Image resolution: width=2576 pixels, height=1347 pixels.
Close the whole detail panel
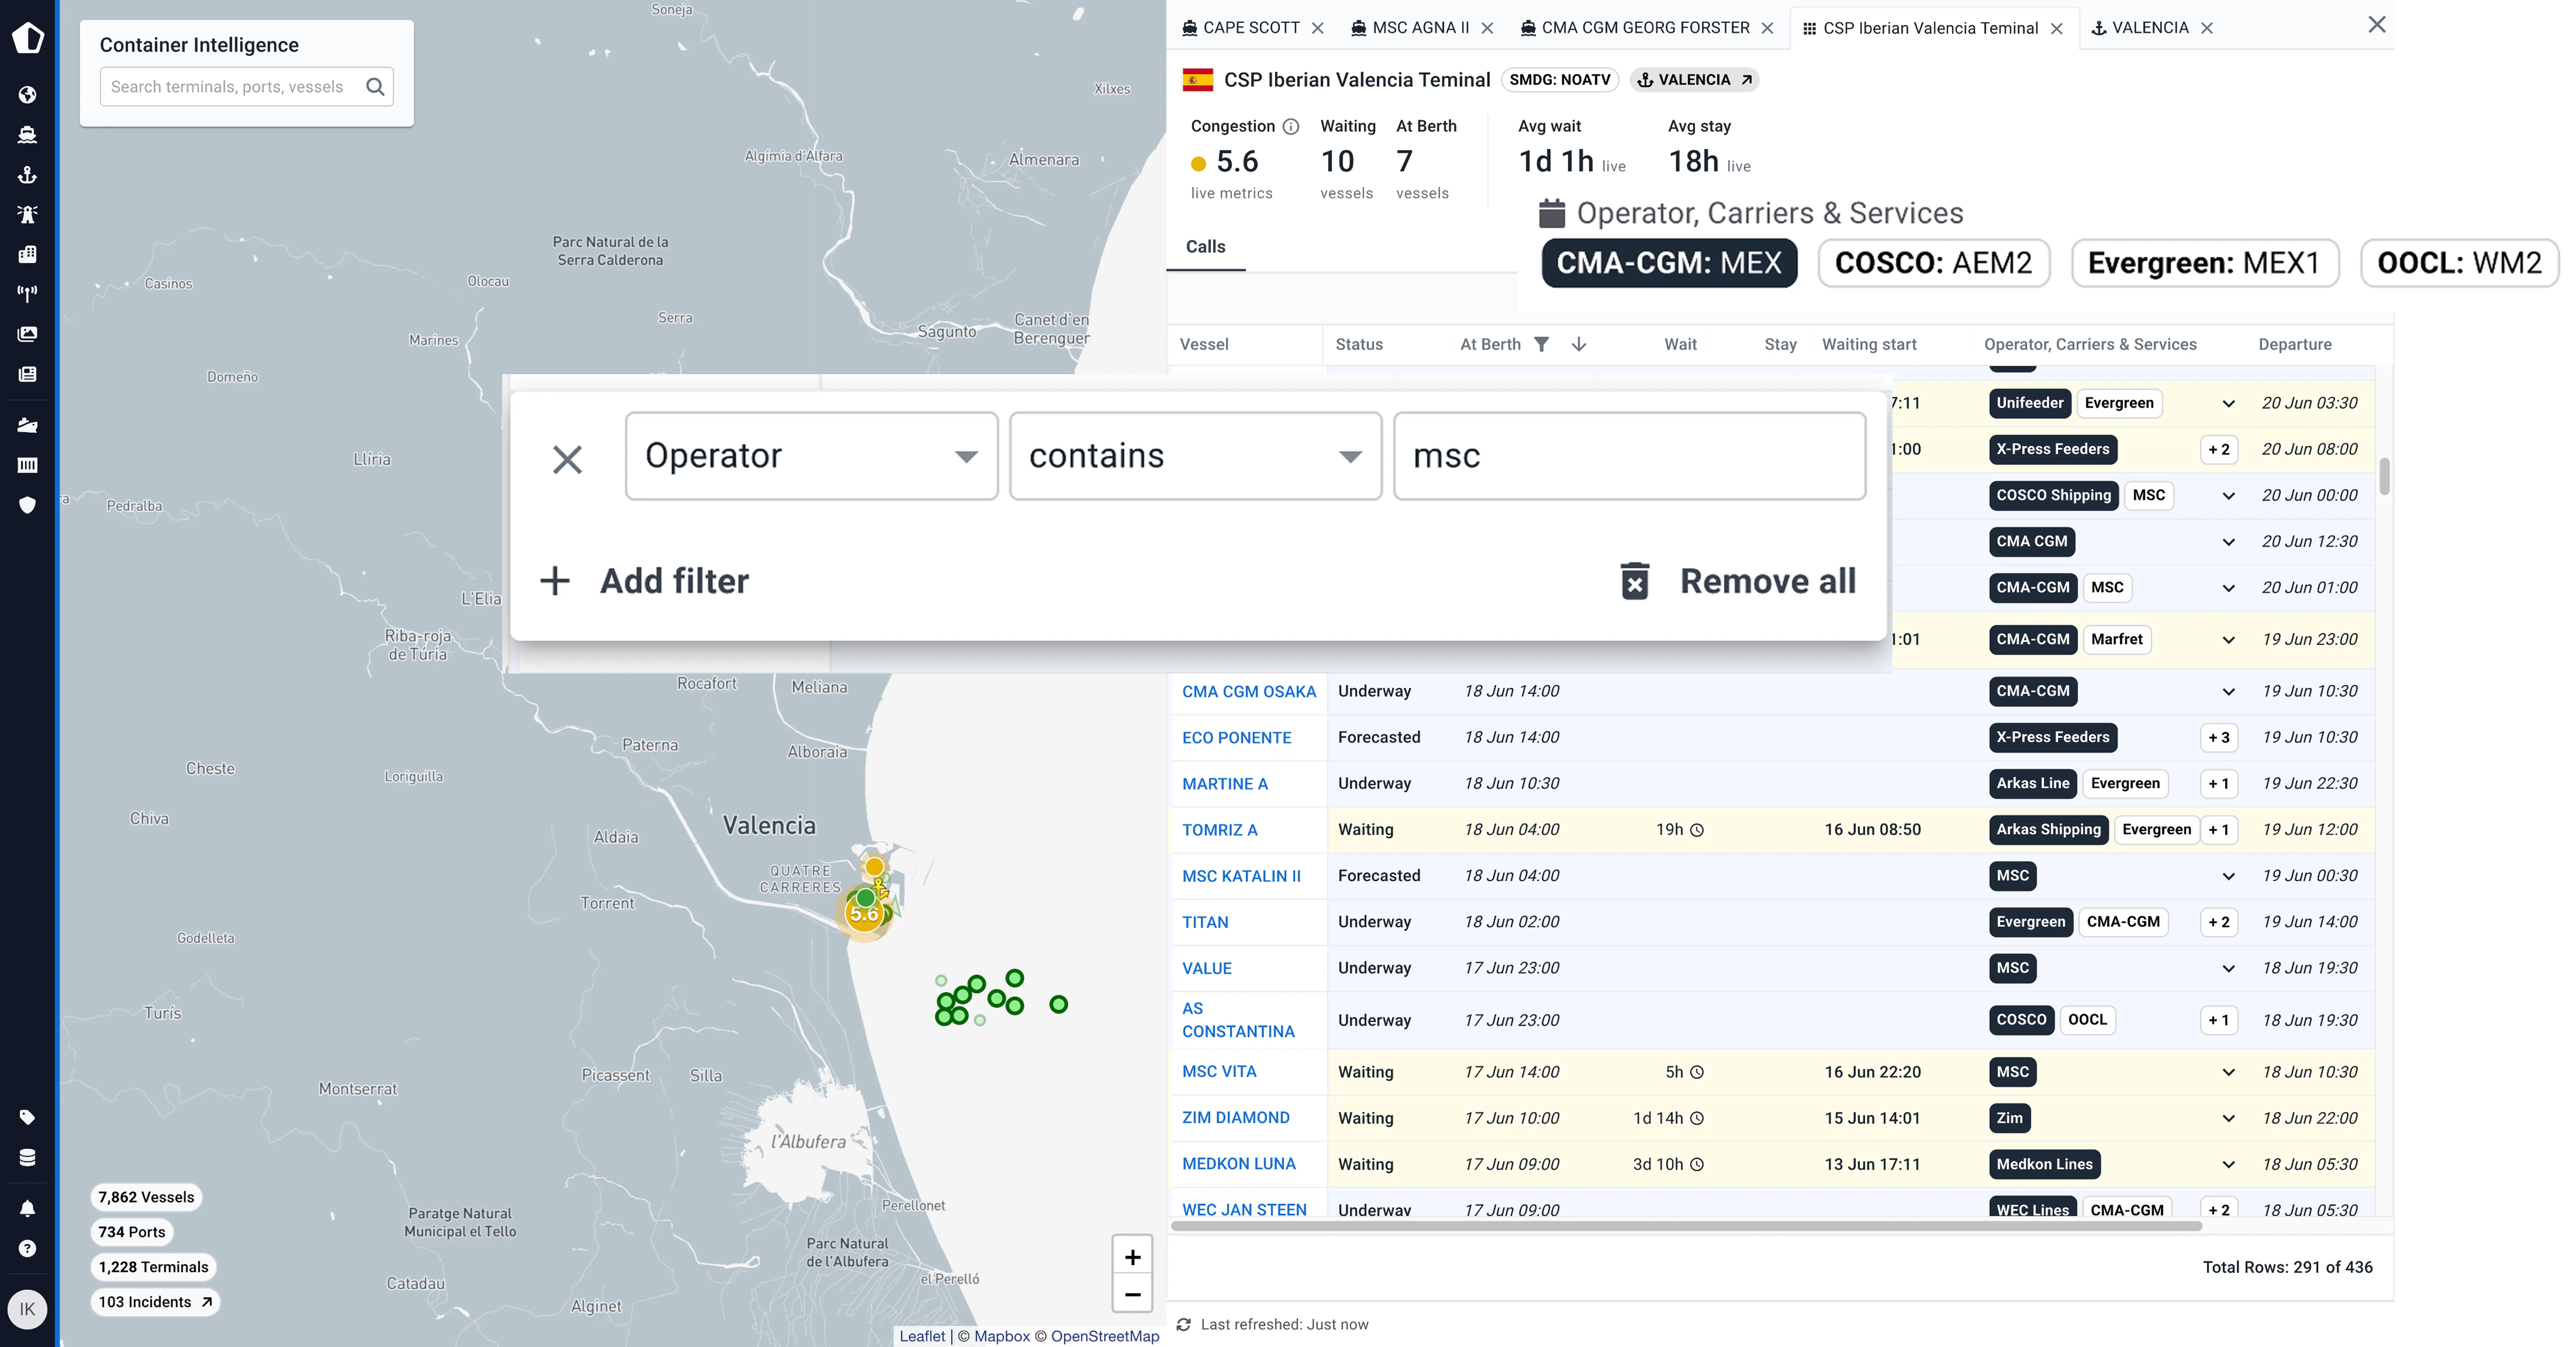click(x=2377, y=25)
